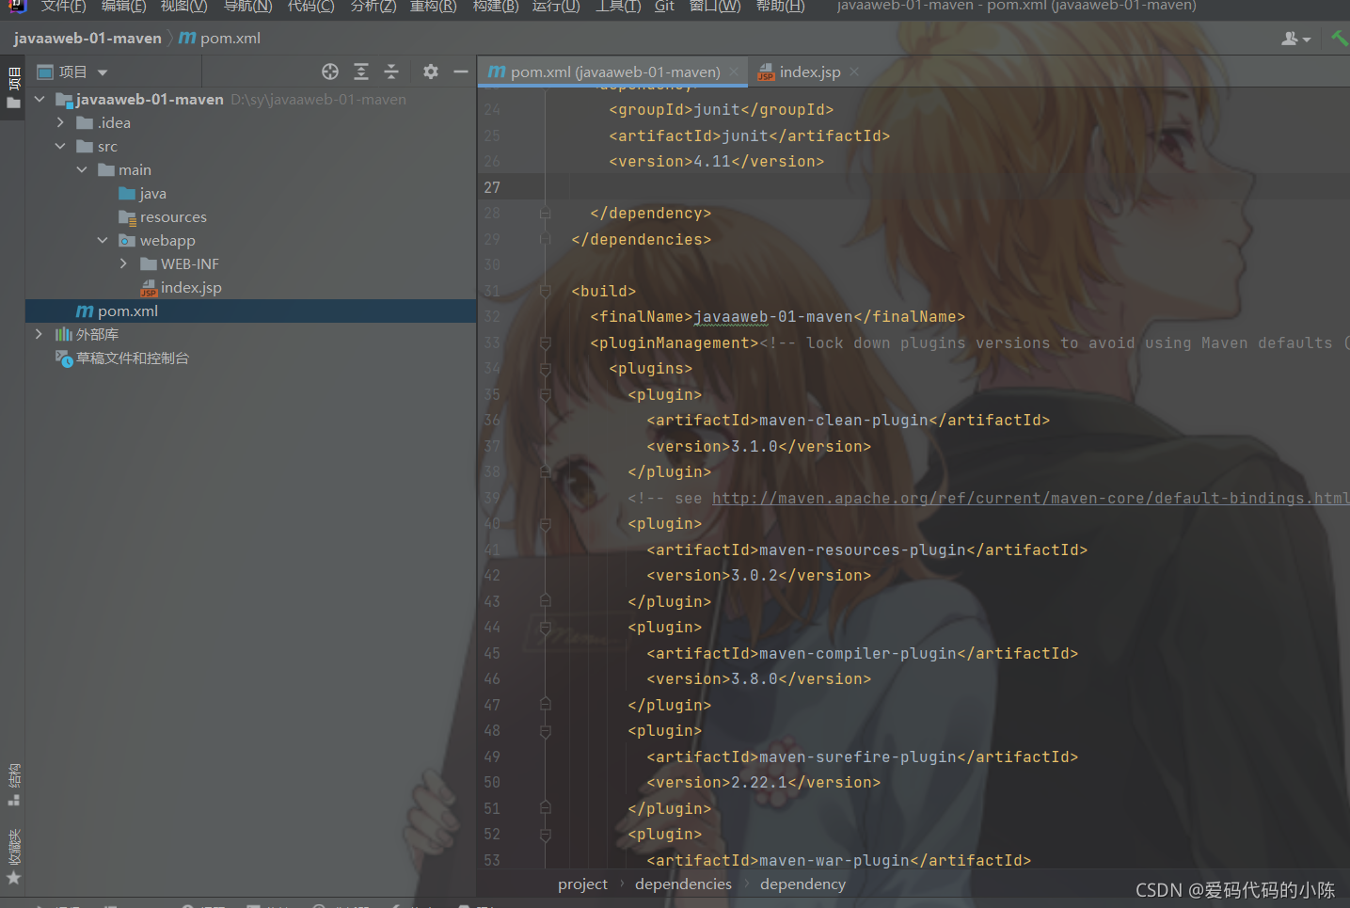Select scratches and consoles (草稿文件和控制台)

click(x=122, y=358)
